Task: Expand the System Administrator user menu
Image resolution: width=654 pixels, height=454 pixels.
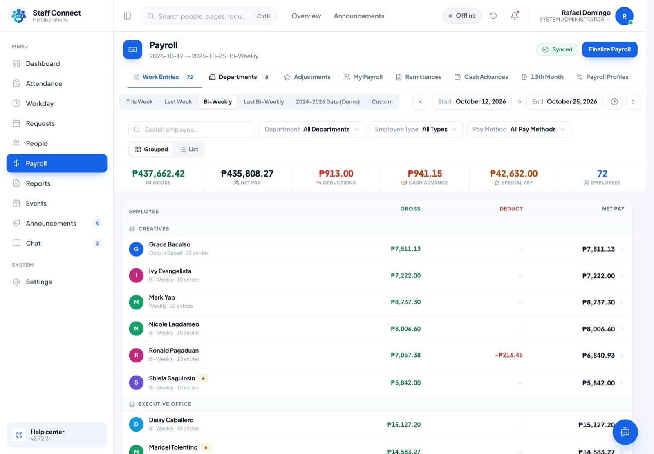Action: 574,20
